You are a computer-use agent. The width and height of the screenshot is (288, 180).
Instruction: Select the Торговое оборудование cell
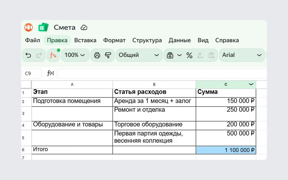(154, 125)
